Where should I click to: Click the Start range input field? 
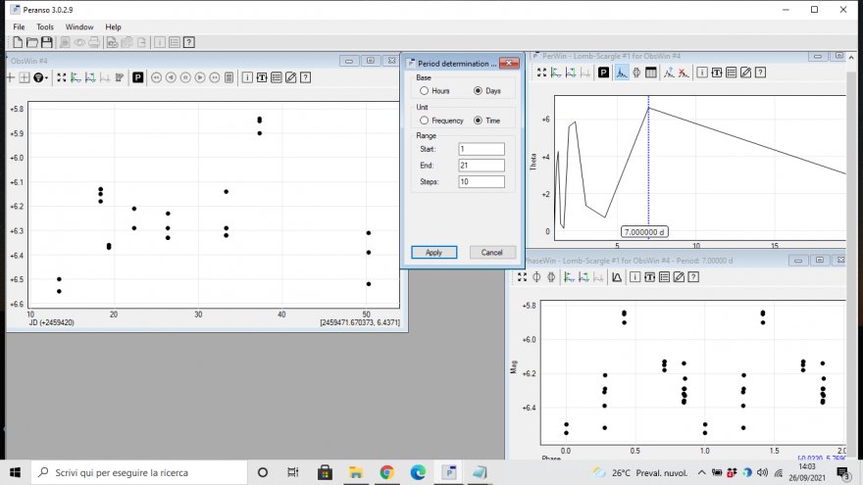481,149
